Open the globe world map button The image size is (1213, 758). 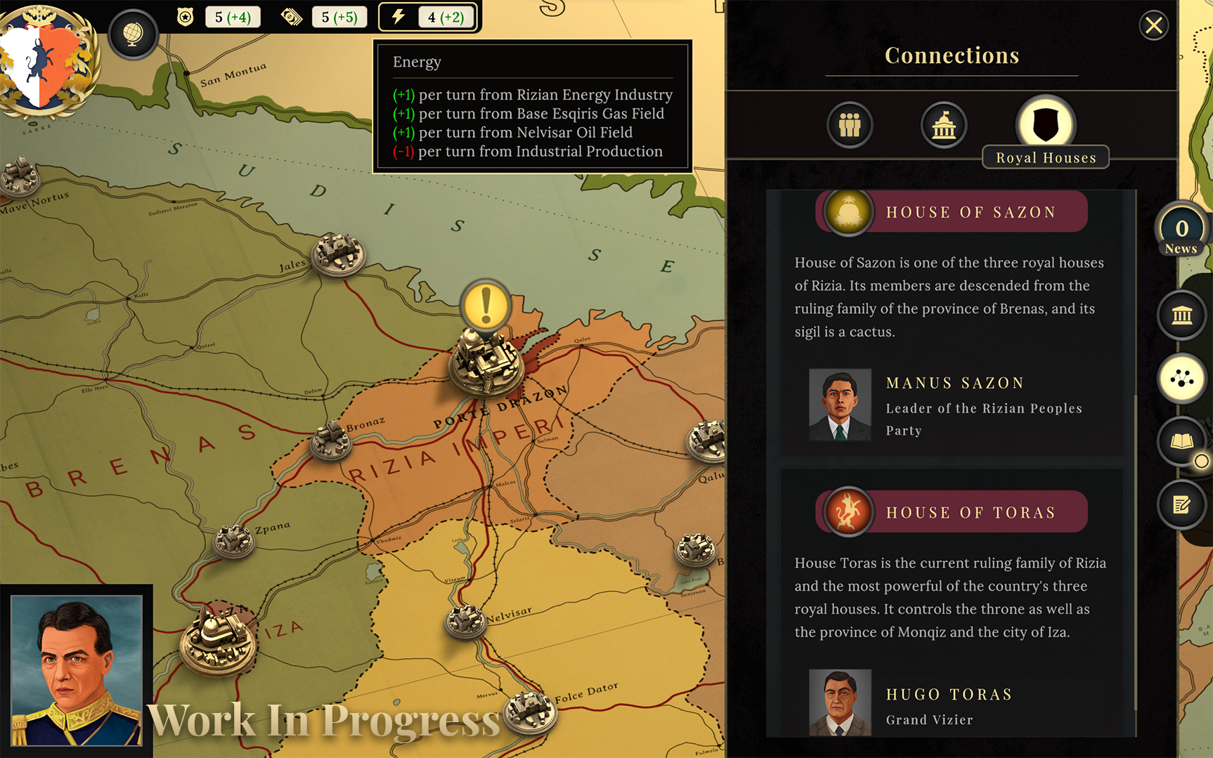pyautogui.click(x=132, y=34)
